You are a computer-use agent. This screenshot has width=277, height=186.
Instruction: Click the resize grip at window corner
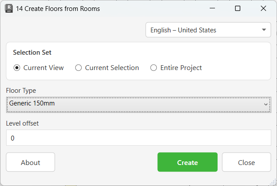point(274,182)
